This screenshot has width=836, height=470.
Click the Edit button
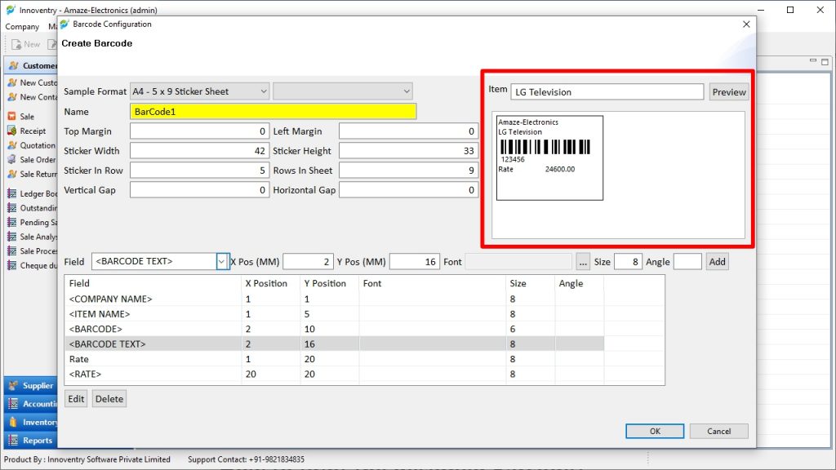click(x=76, y=398)
